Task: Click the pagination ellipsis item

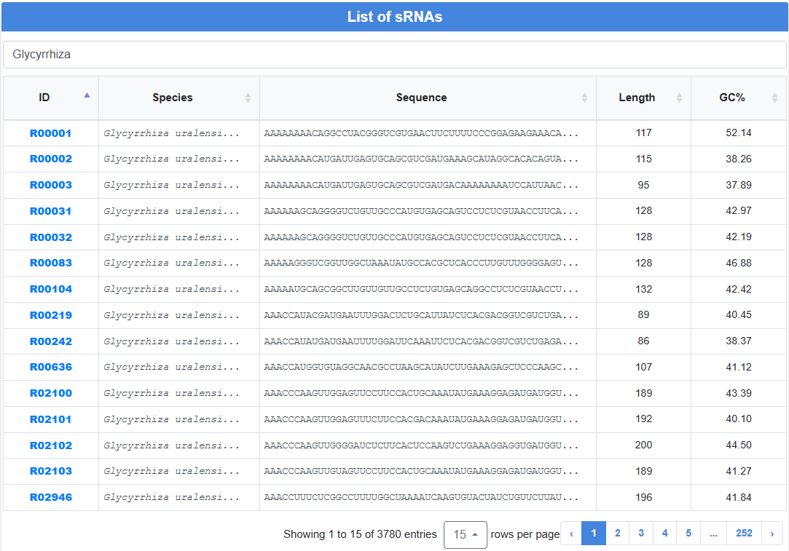Action: click(713, 534)
